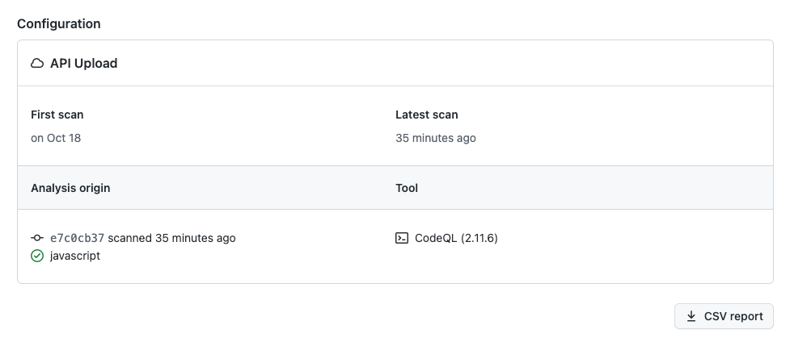Click the Analysis origin column header
Image resolution: width=790 pixels, height=342 pixels.
tap(70, 188)
